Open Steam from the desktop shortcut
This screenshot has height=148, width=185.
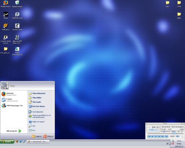tap(6, 14)
